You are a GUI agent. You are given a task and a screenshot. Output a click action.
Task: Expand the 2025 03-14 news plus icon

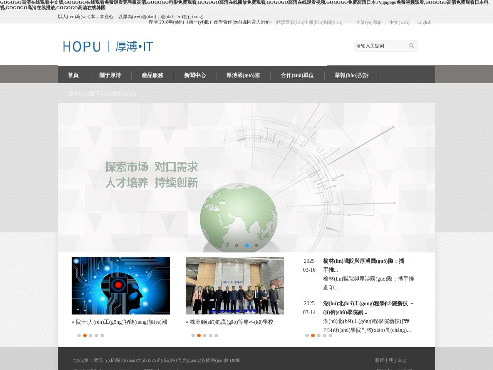tap(412, 304)
